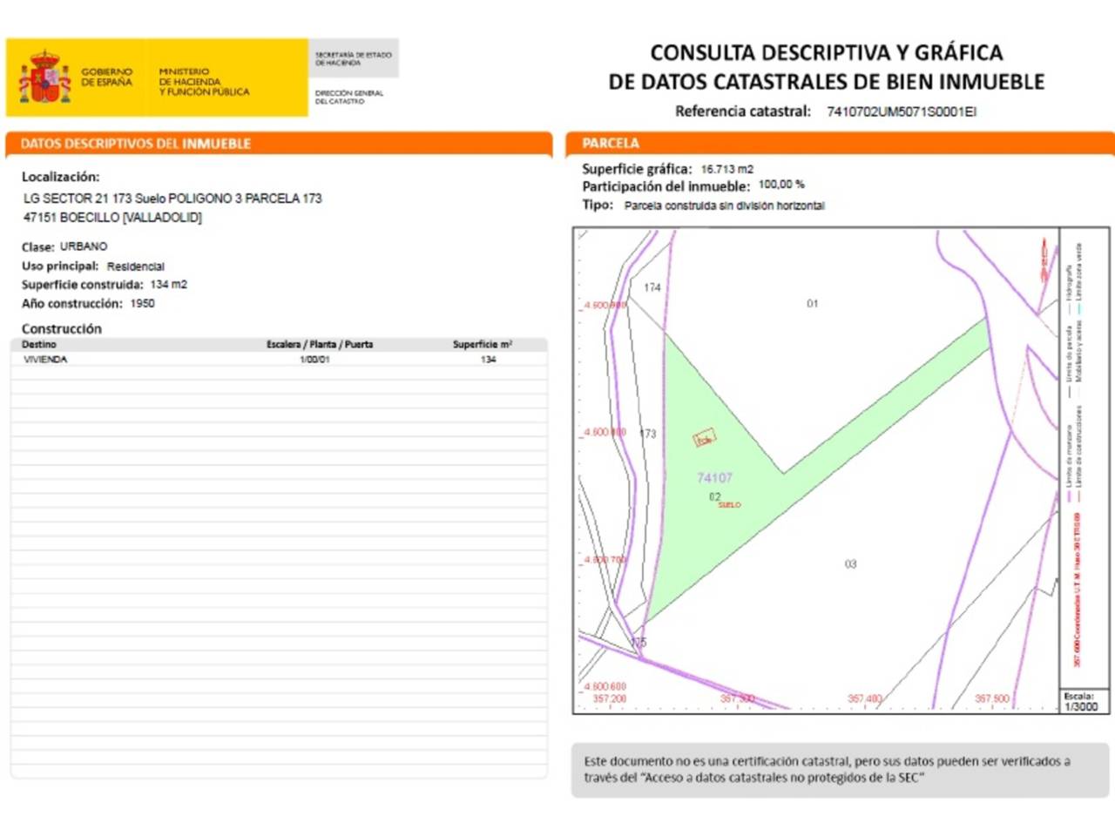Select cadastral reference 7410702UM5071S0001EI
Viewport: 1115px width, 836px height.
[x=902, y=111]
